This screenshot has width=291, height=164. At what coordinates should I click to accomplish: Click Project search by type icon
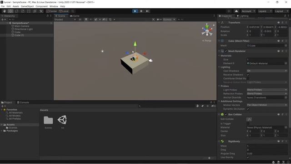pyautogui.click(x=198, y=106)
